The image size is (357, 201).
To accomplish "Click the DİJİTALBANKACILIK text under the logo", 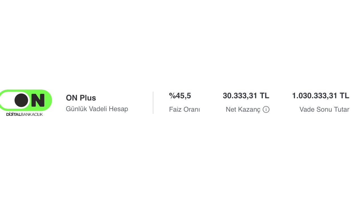I will (x=25, y=114).
